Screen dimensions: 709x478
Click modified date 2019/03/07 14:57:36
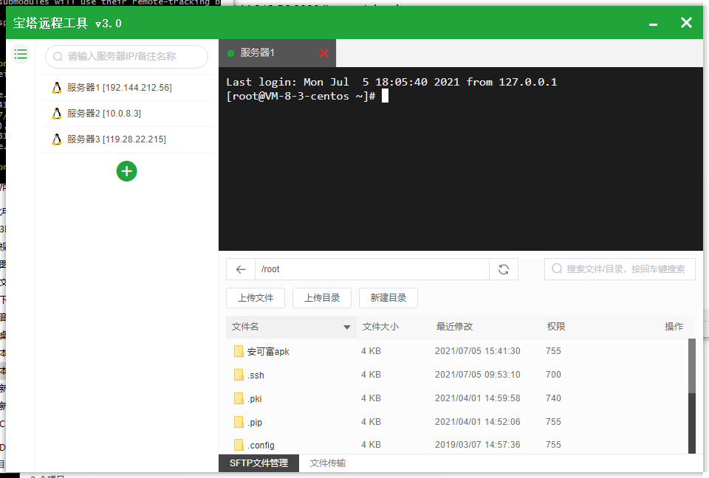(478, 445)
